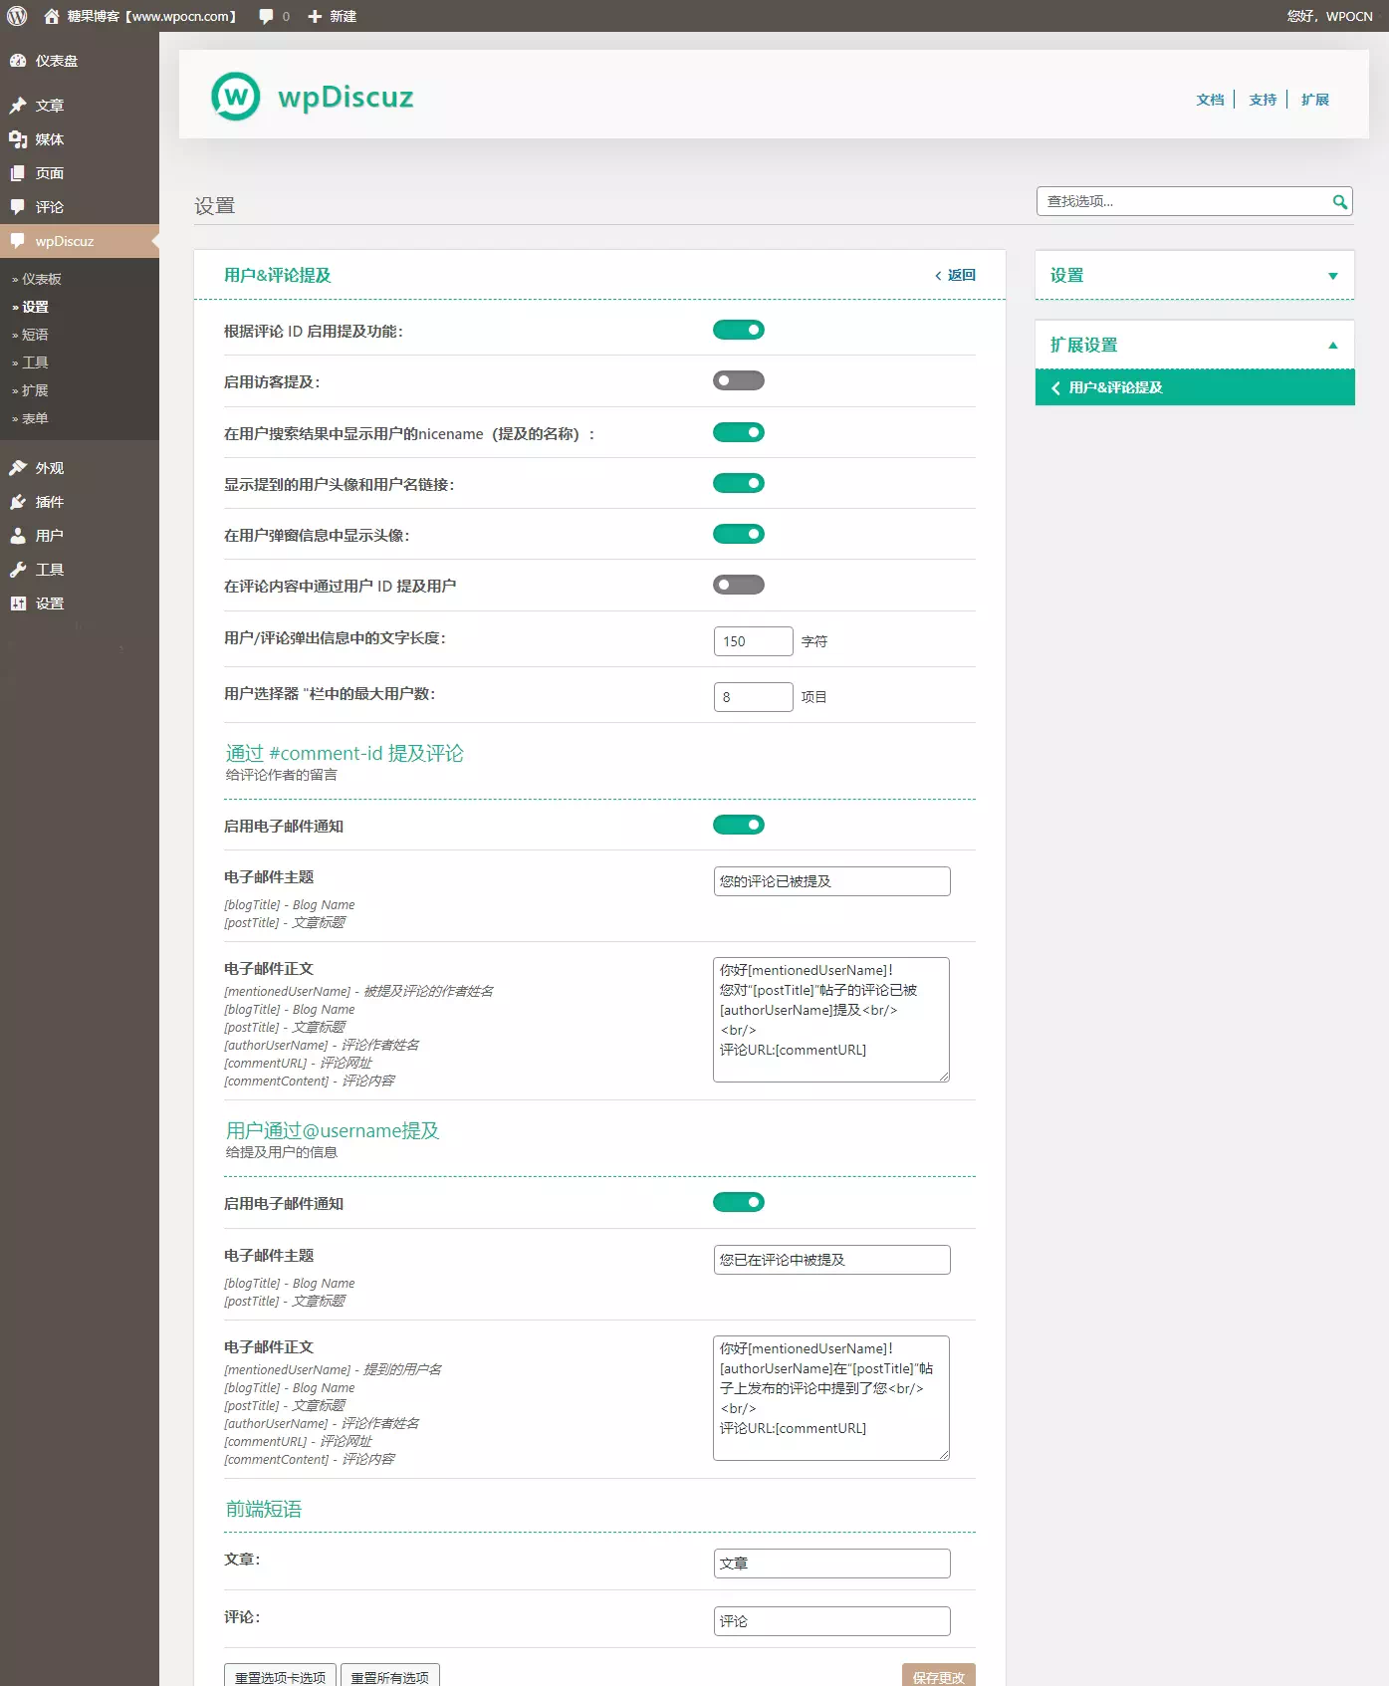Screen dimensions: 1389x1686
Task: Toggle email notification under #comment-id section
Action: [x=739, y=826]
